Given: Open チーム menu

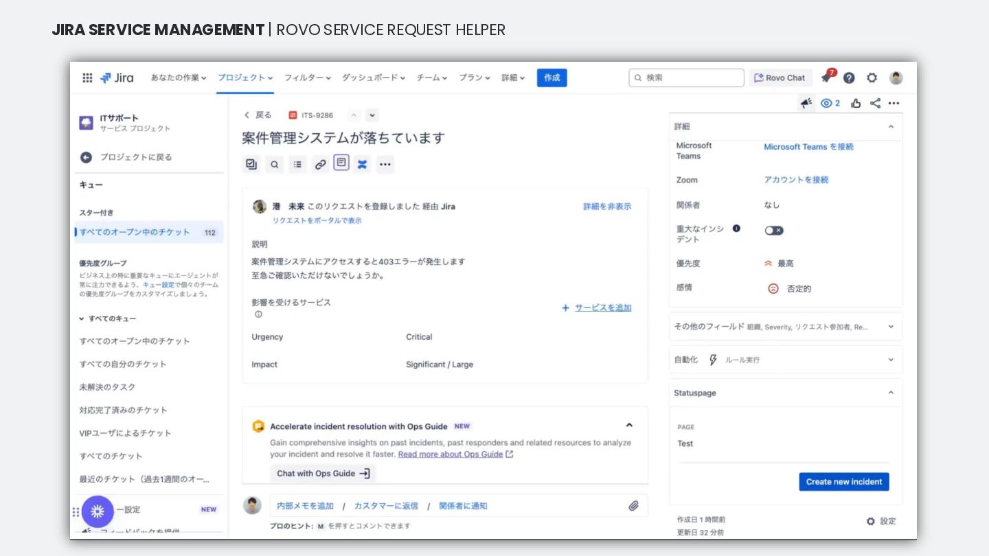Looking at the screenshot, I should 432,78.
